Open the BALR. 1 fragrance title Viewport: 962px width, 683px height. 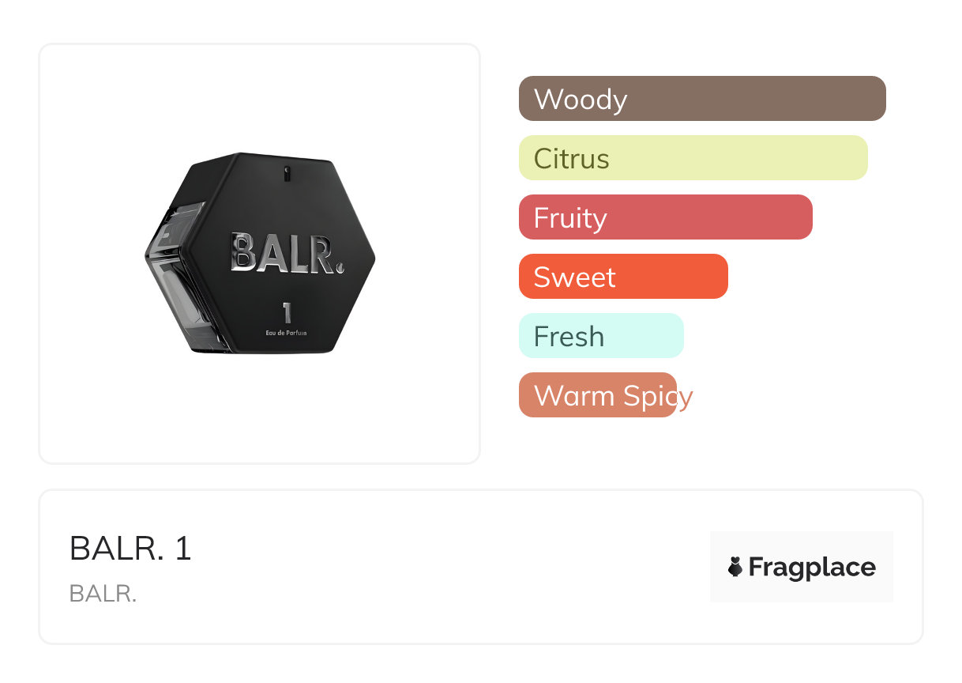click(x=130, y=549)
